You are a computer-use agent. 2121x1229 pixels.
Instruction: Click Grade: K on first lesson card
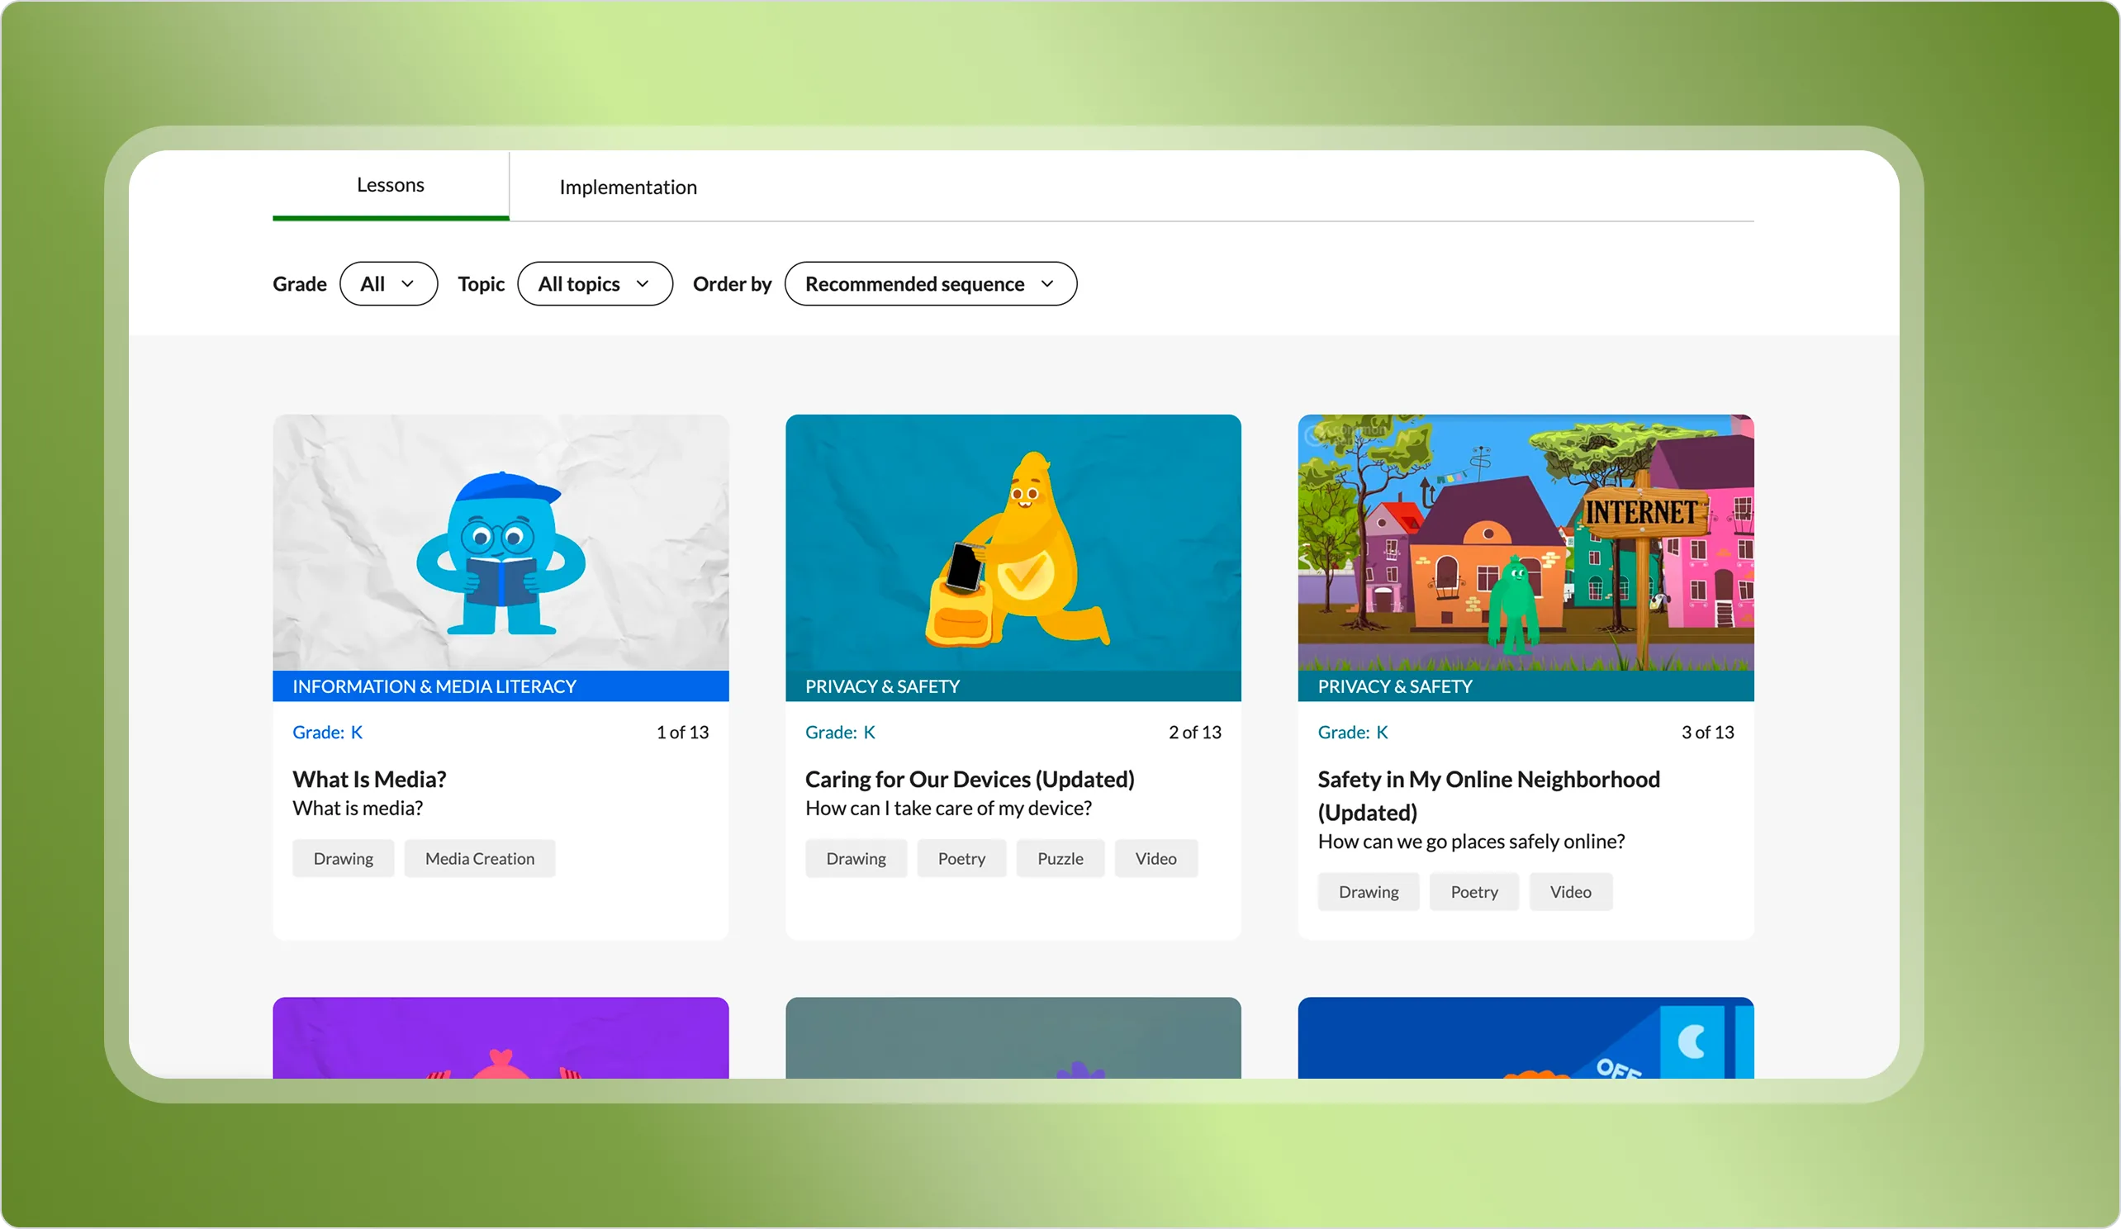(x=327, y=733)
